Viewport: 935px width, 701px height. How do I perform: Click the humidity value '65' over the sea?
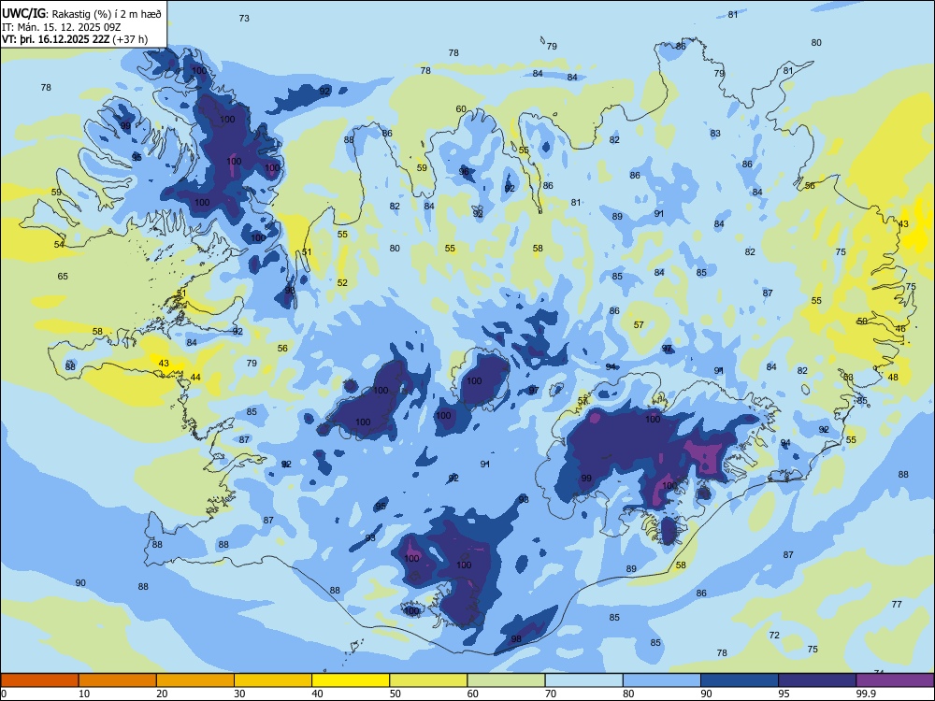[63, 276]
